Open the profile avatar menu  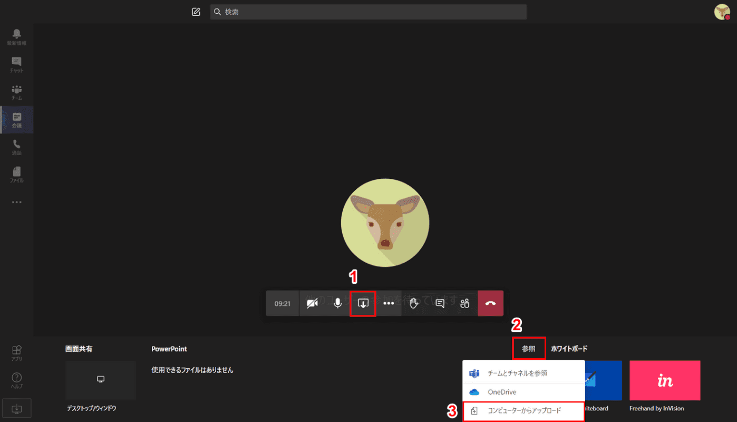(722, 12)
